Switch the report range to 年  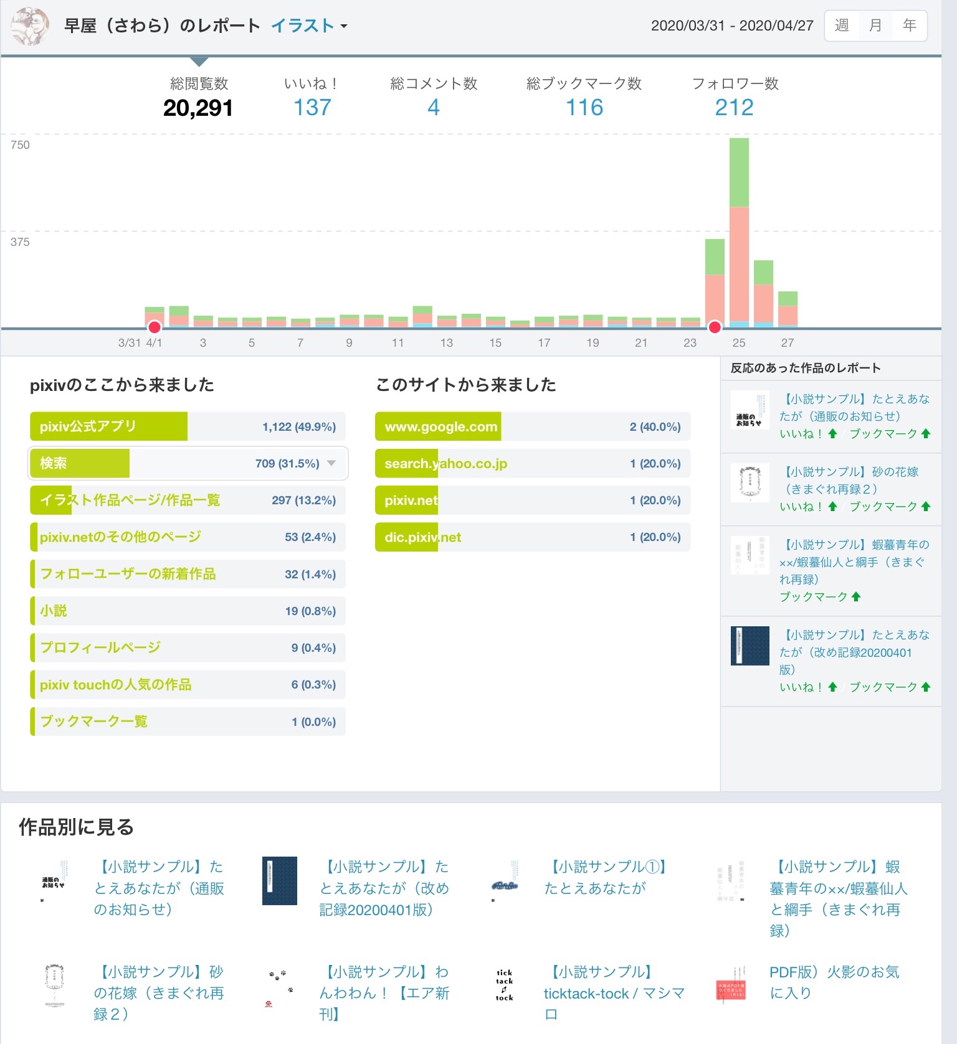910,26
